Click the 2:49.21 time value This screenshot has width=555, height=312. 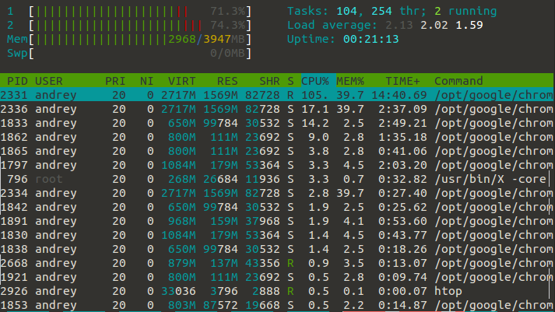click(x=402, y=123)
